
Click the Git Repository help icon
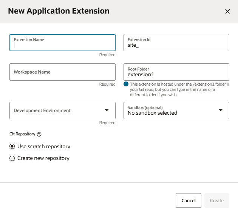pyautogui.click(x=39, y=134)
